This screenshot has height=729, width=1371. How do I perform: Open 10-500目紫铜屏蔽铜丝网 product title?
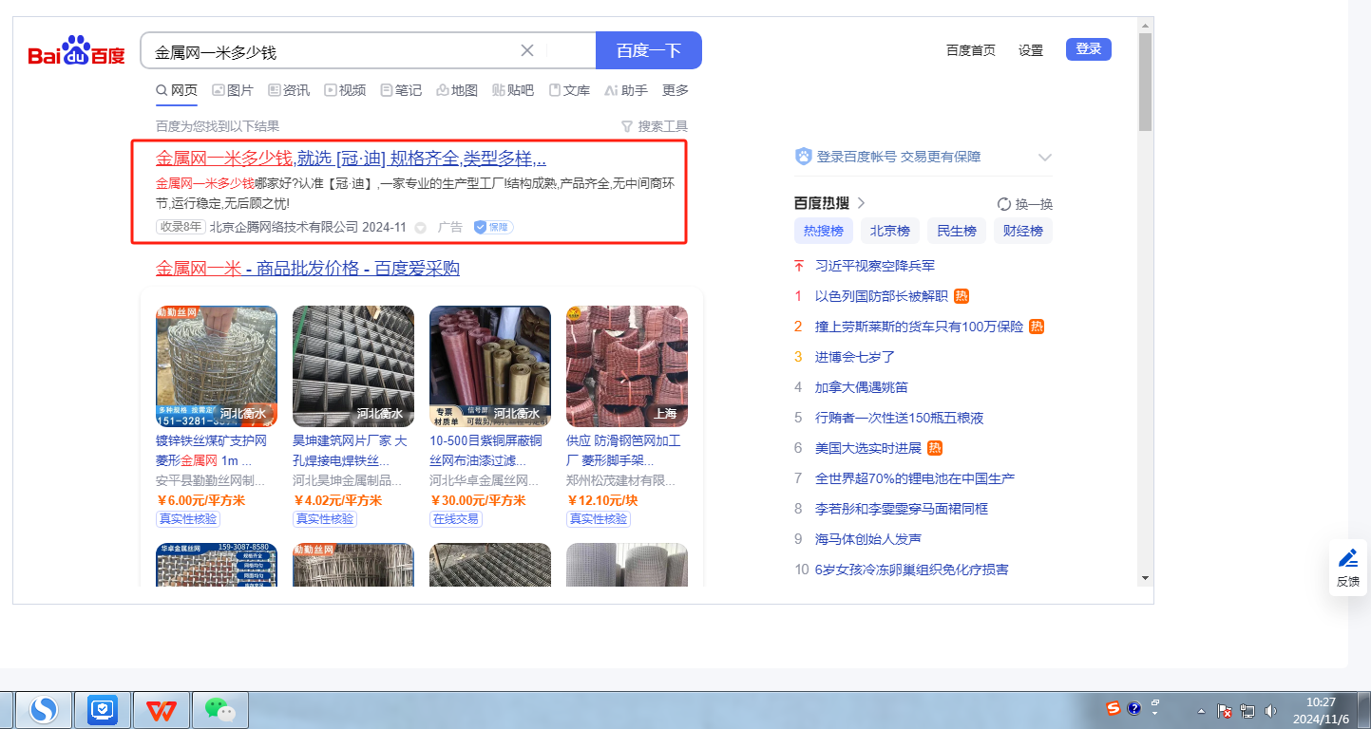[x=486, y=451]
